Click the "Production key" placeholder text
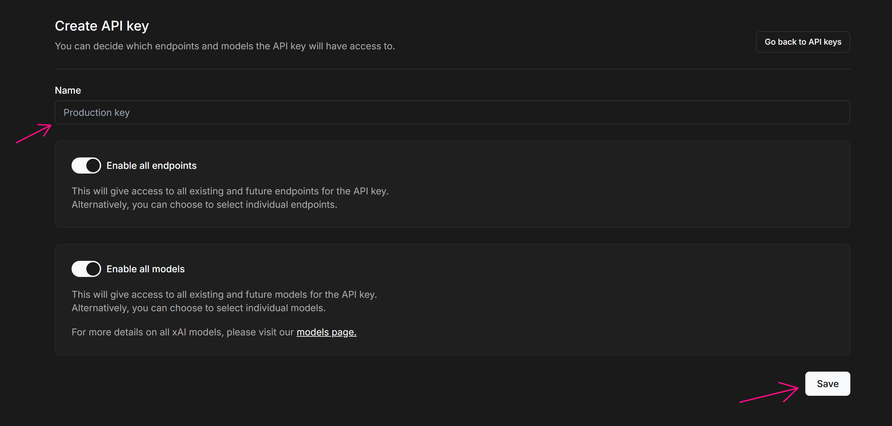892x426 pixels. [97, 112]
